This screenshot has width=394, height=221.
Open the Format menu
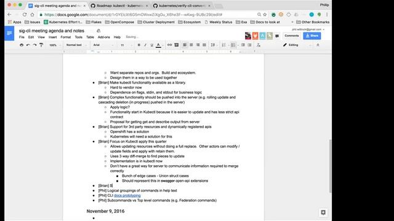tap(66, 37)
